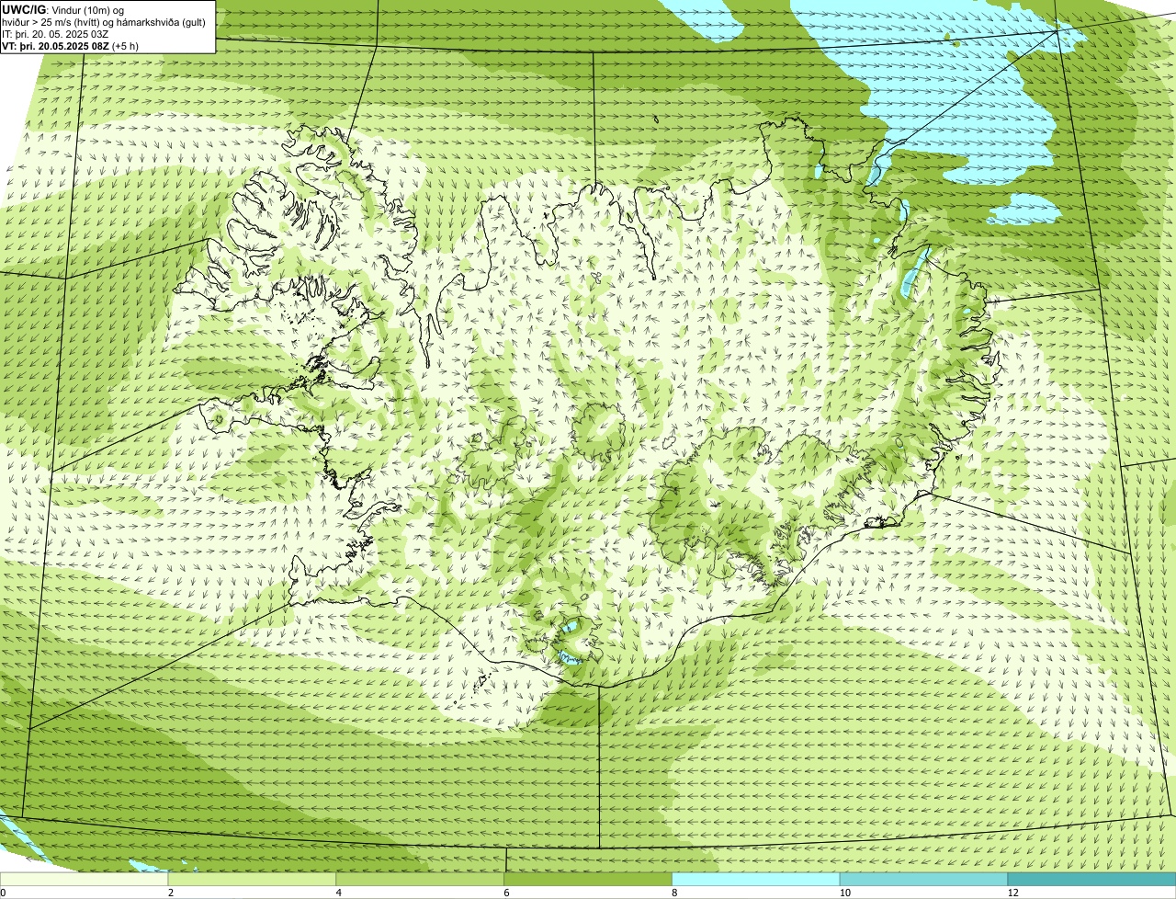
Task: Click the 0–2 m/s pale yellow legend segment
Action: pos(85,879)
